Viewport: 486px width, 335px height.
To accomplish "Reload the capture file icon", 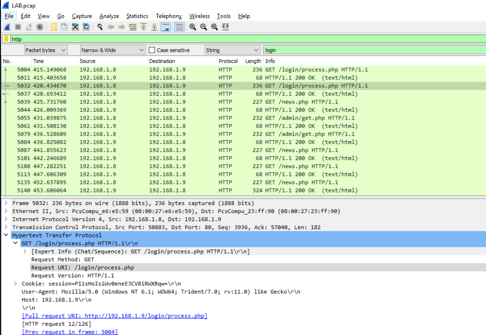I will click(86, 27).
